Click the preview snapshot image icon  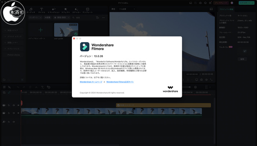click(x=211, y=9)
